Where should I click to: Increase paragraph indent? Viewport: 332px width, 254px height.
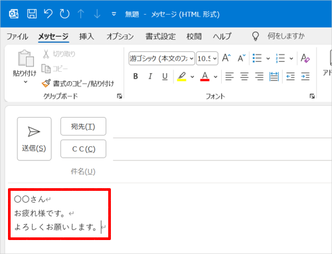(x=305, y=76)
